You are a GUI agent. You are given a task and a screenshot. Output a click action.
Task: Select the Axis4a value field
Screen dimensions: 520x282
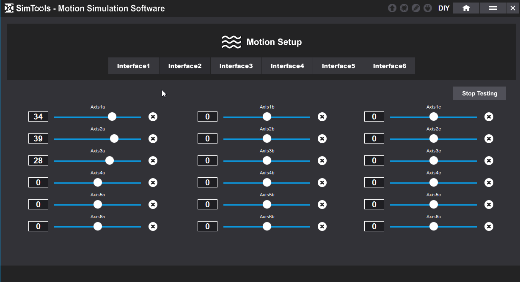[38, 182]
